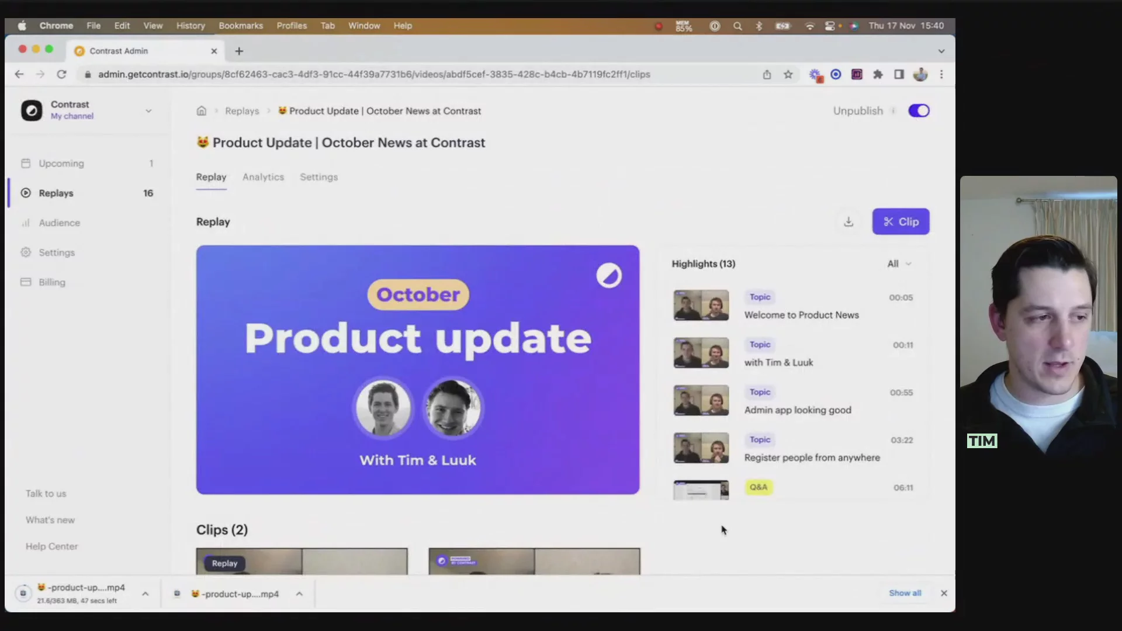Click Talk to us link

tap(46, 494)
